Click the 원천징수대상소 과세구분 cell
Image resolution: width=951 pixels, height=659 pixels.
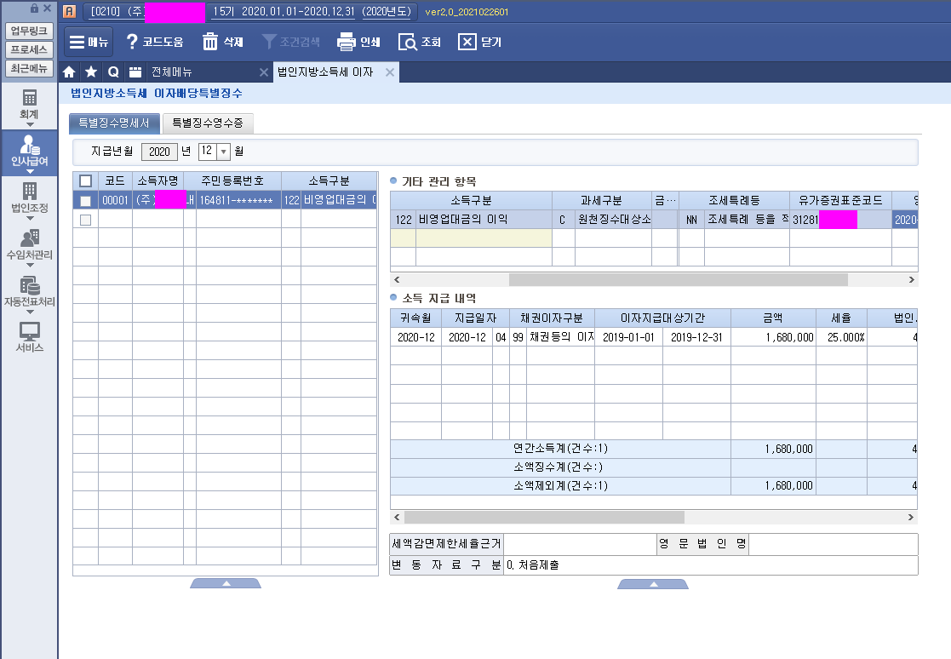pos(613,220)
